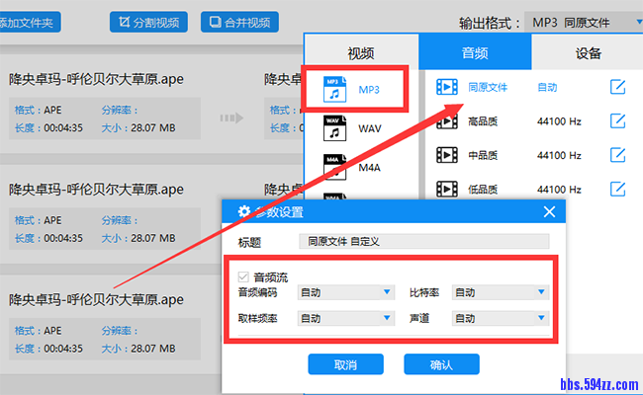
Task: Click the 标题 text field
Action: (423, 240)
